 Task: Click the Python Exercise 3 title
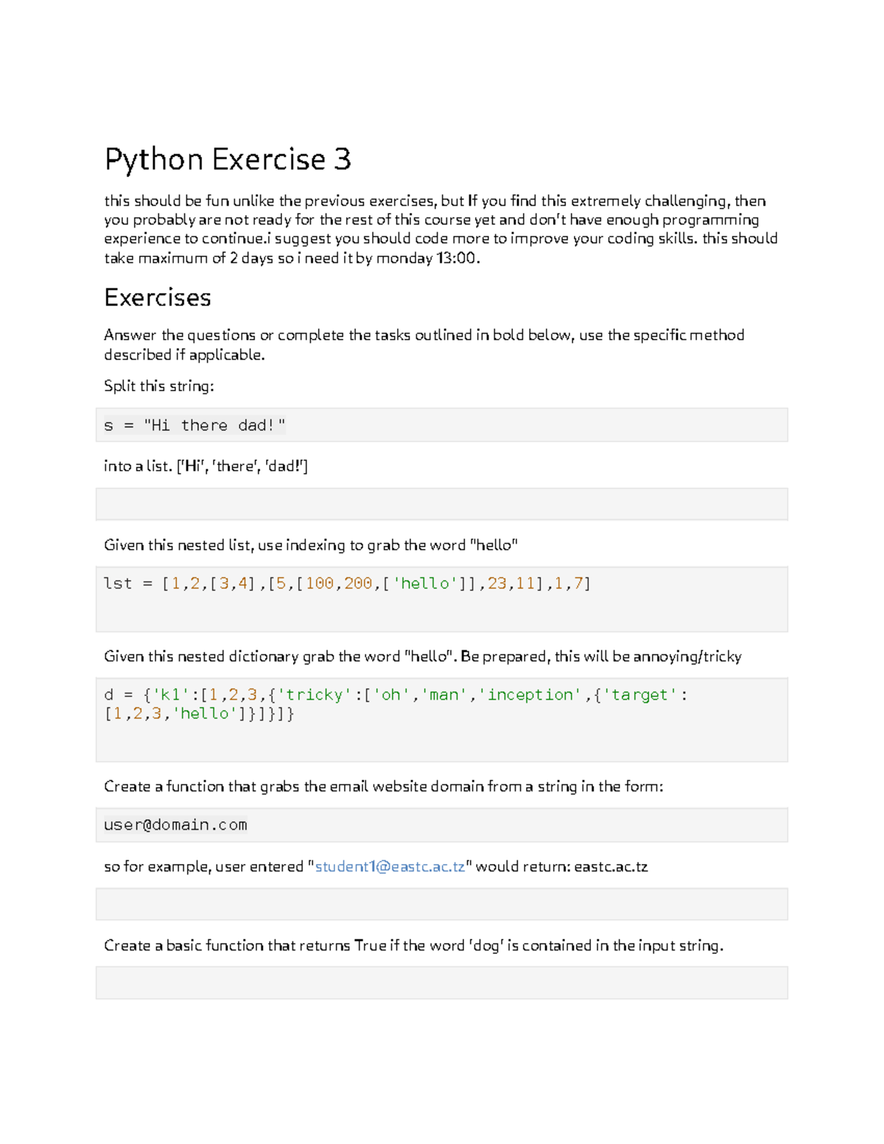click(228, 160)
